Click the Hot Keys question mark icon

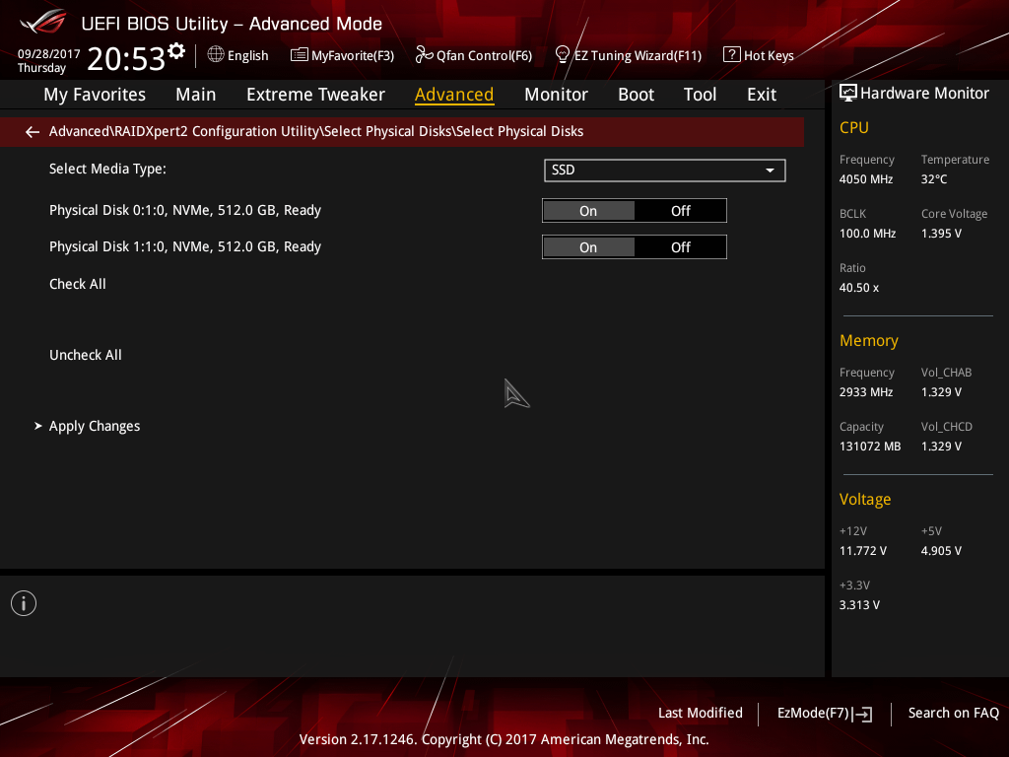click(732, 55)
